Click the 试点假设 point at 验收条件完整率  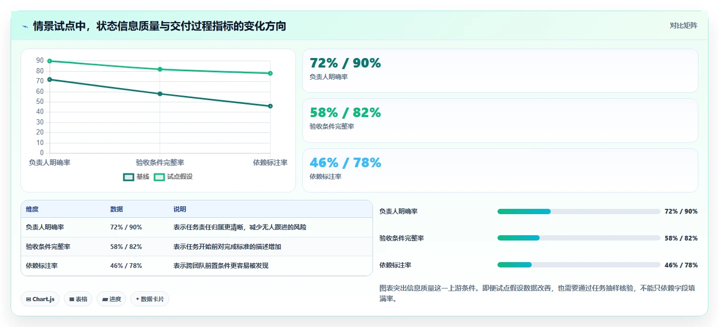(x=160, y=69)
